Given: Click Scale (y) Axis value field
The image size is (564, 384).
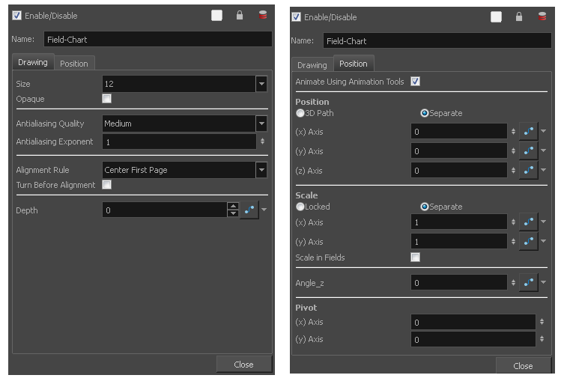Looking at the screenshot, I should [x=459, y=241].
